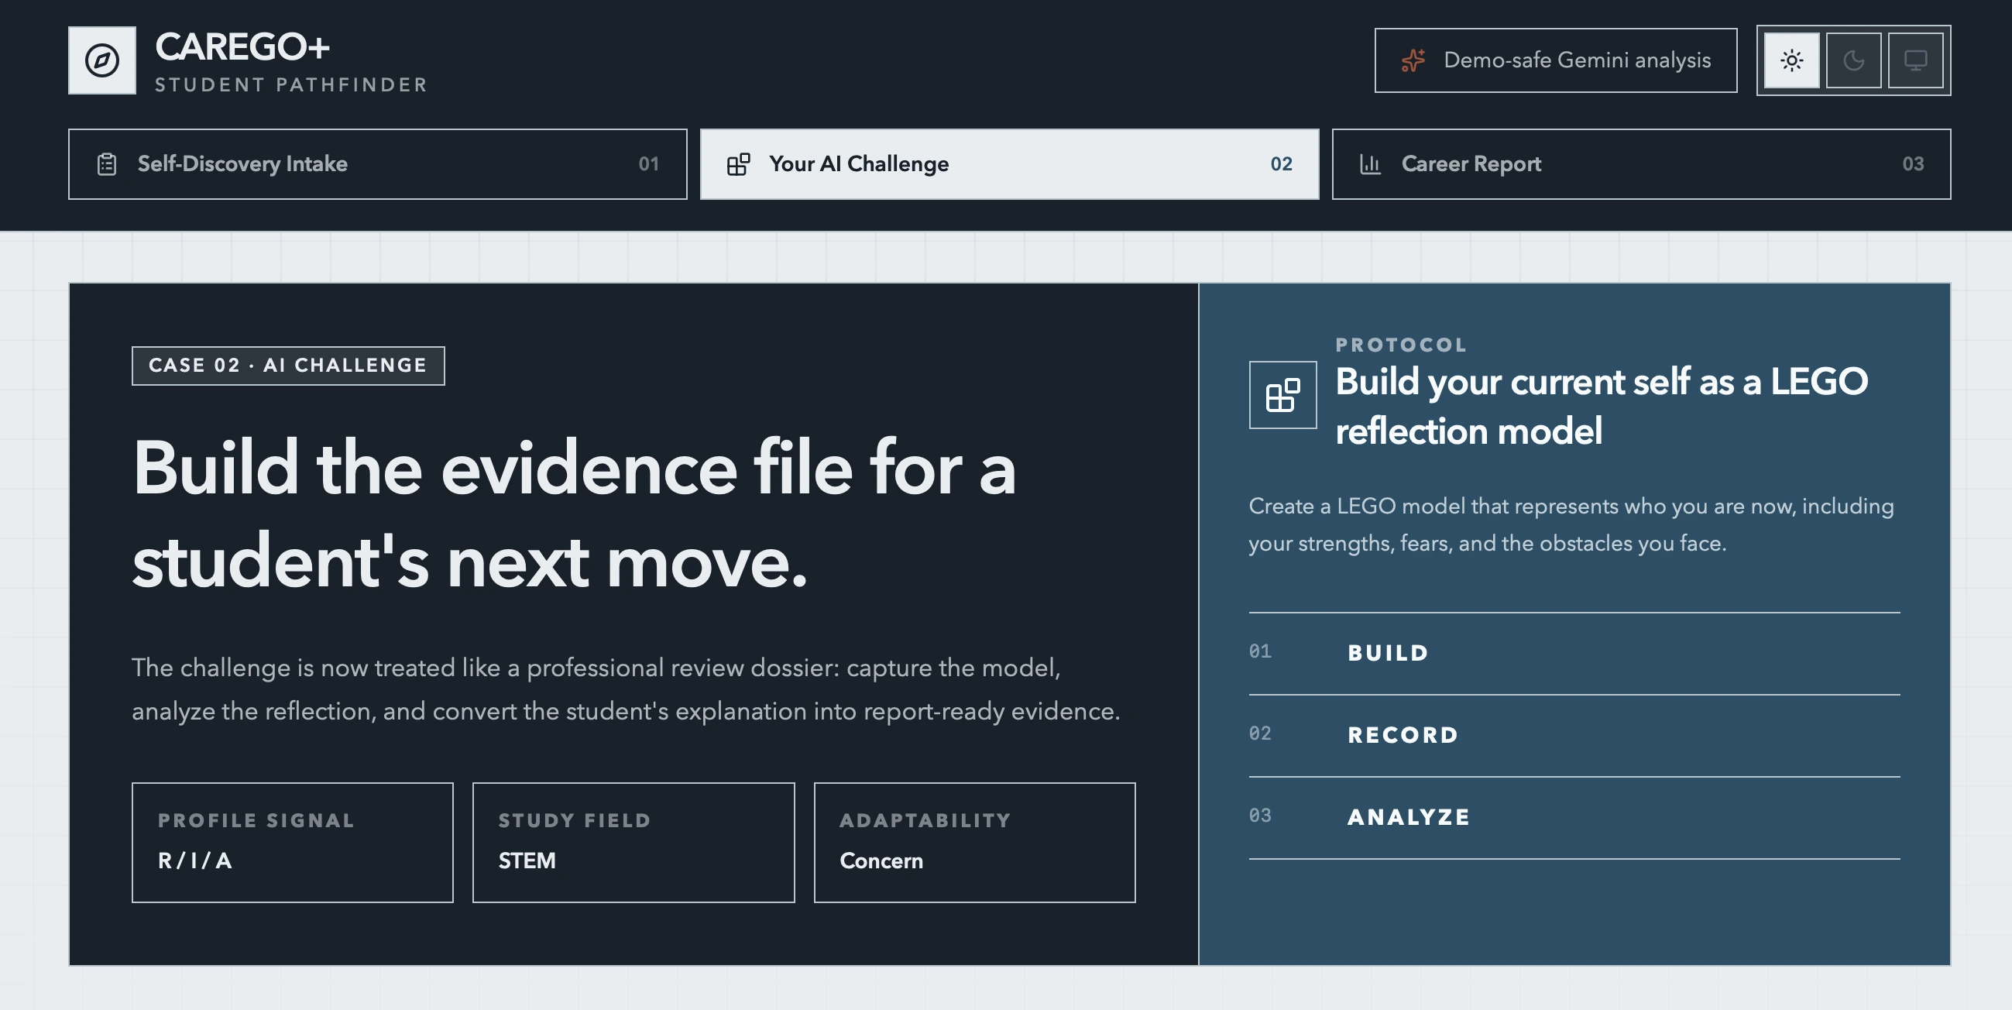Open the Self-Discovery Intake tab

coord(377,164)
